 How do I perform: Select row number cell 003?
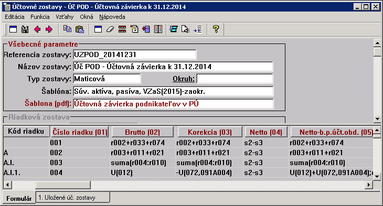tap(79, 162)
